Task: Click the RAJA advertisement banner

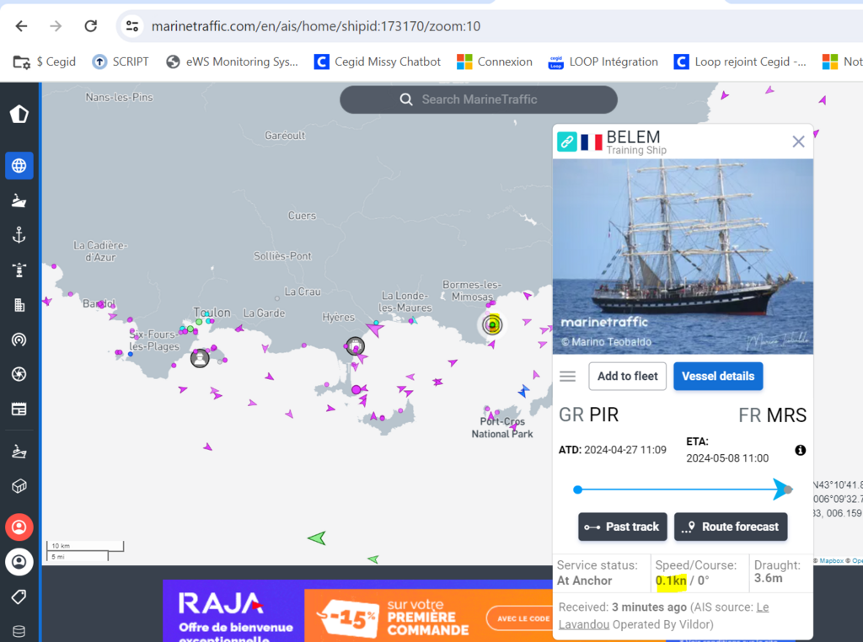Action: click(357, 611)
